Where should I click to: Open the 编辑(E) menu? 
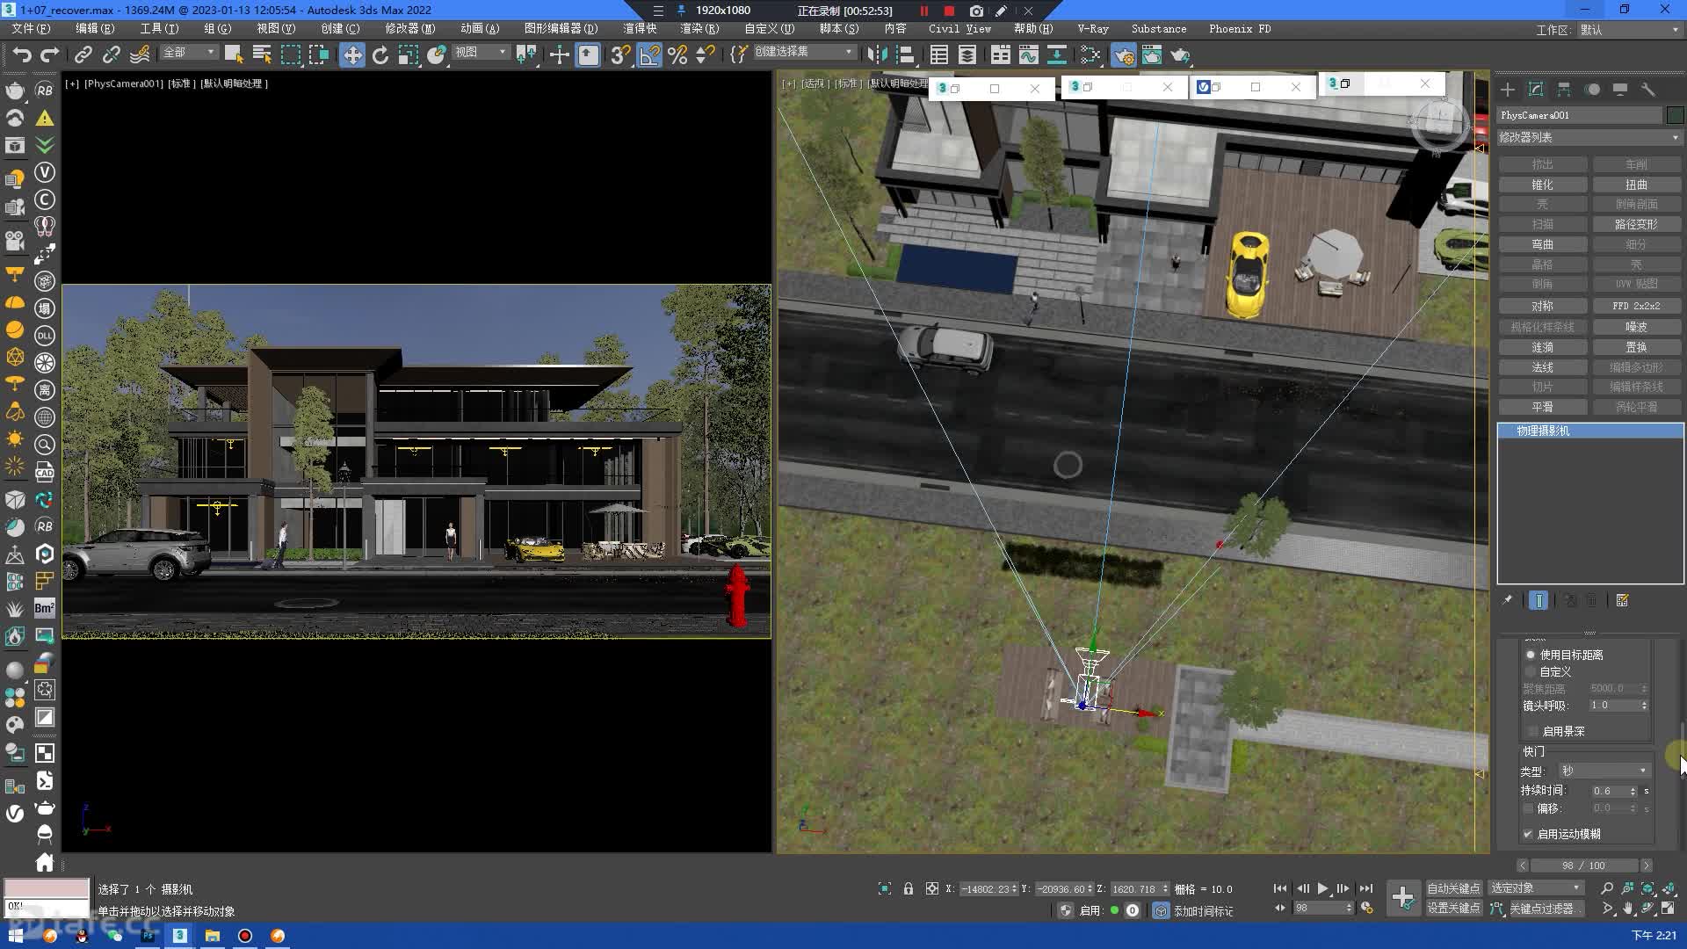95,29
